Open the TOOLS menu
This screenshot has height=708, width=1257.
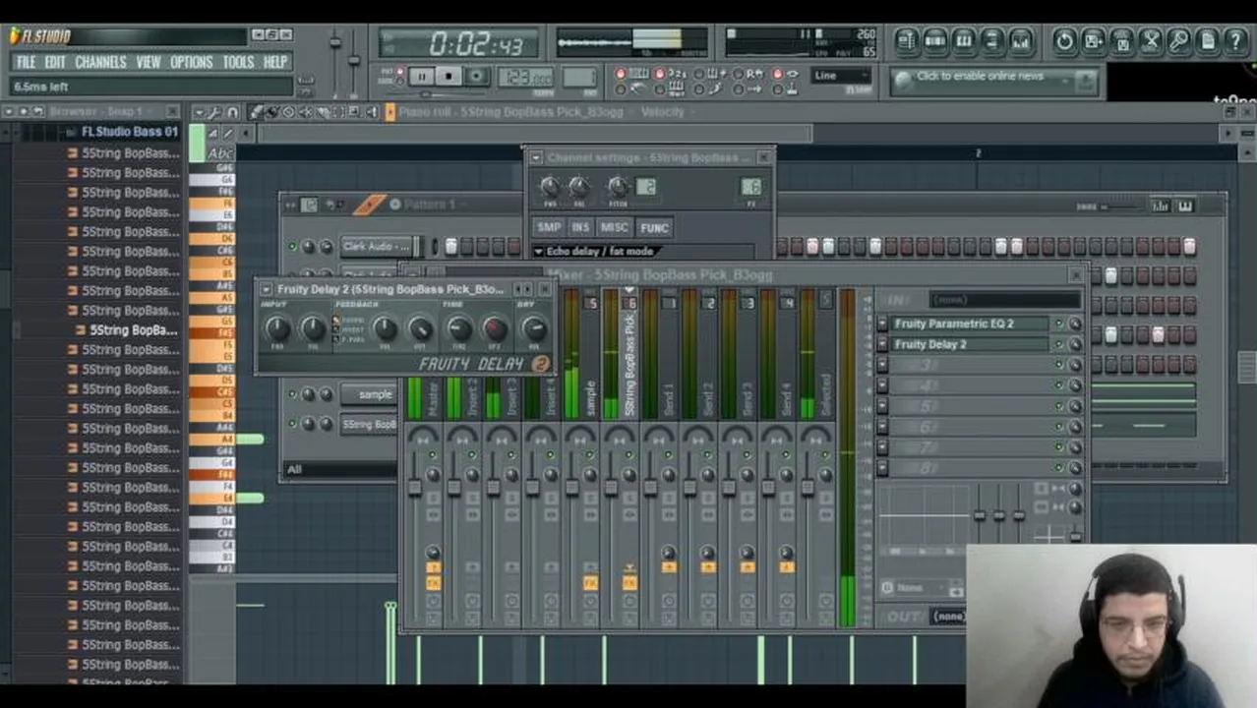pyautogui.click(x=238, y=62)
